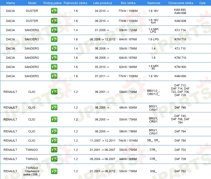
Task: Click the Marka column header
Action: click(x=11, y=3)
